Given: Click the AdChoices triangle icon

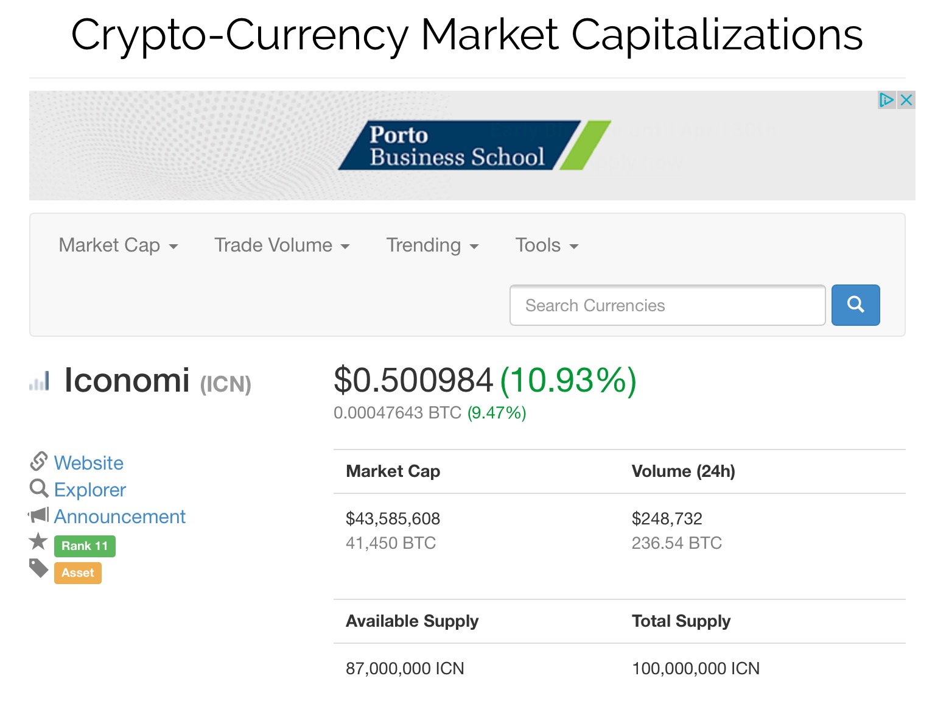Looking at the screenshot, I should (886, 100).
